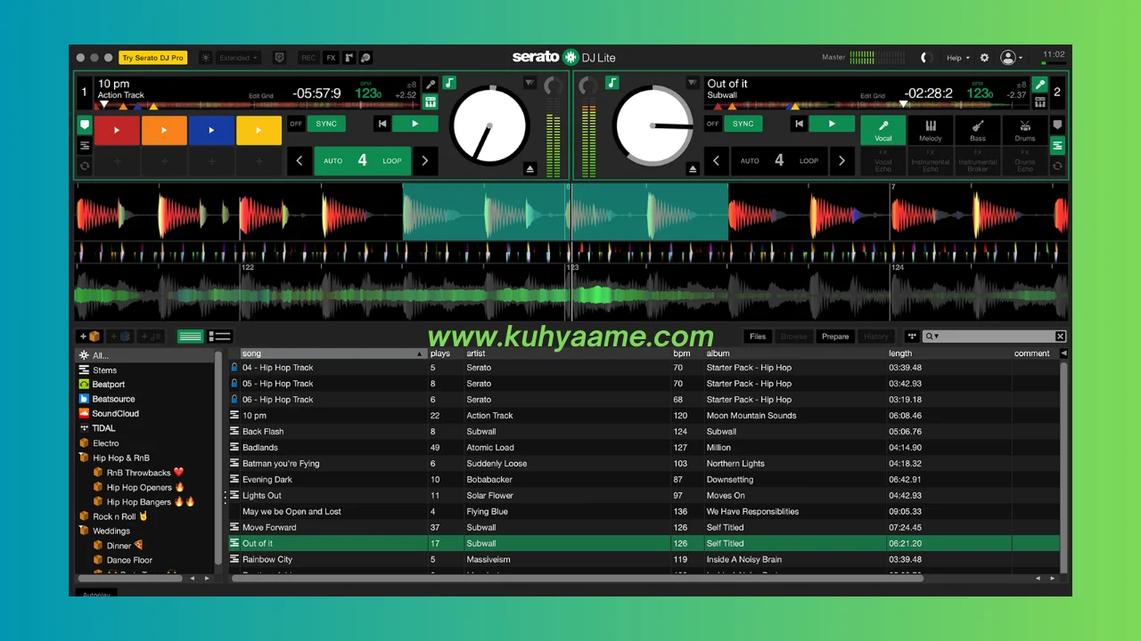This screenshot has height=641, width=1141.
Task: Select deck 1 stems tab icon
Action: click(85, 145)
